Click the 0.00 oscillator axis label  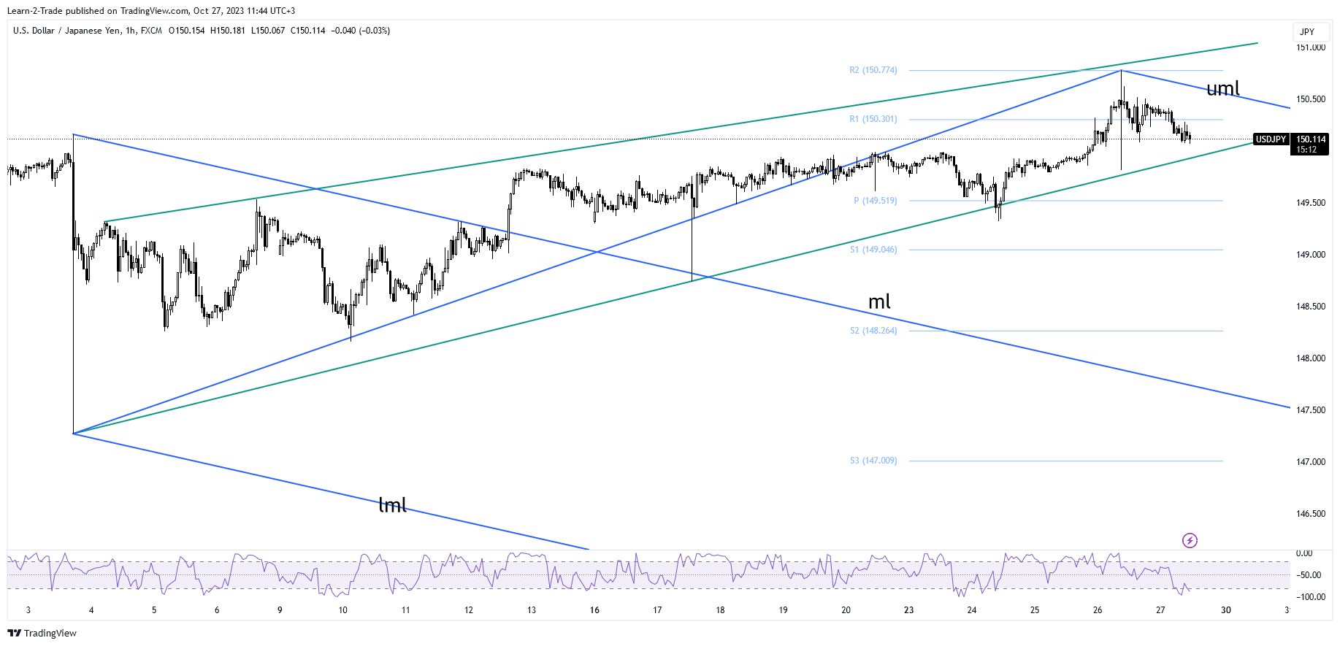point(1304,553)
